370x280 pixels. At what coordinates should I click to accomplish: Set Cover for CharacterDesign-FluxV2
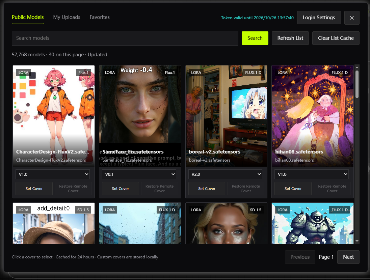click(34, 189)
